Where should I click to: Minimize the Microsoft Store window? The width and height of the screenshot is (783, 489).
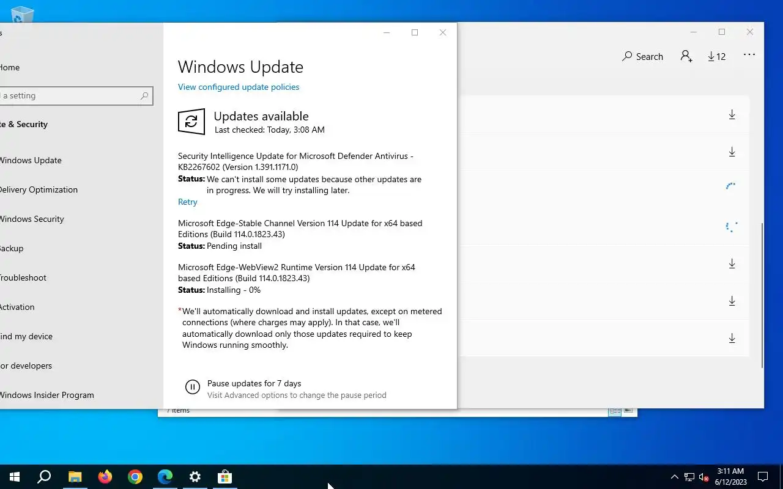(x=694, y=32)
